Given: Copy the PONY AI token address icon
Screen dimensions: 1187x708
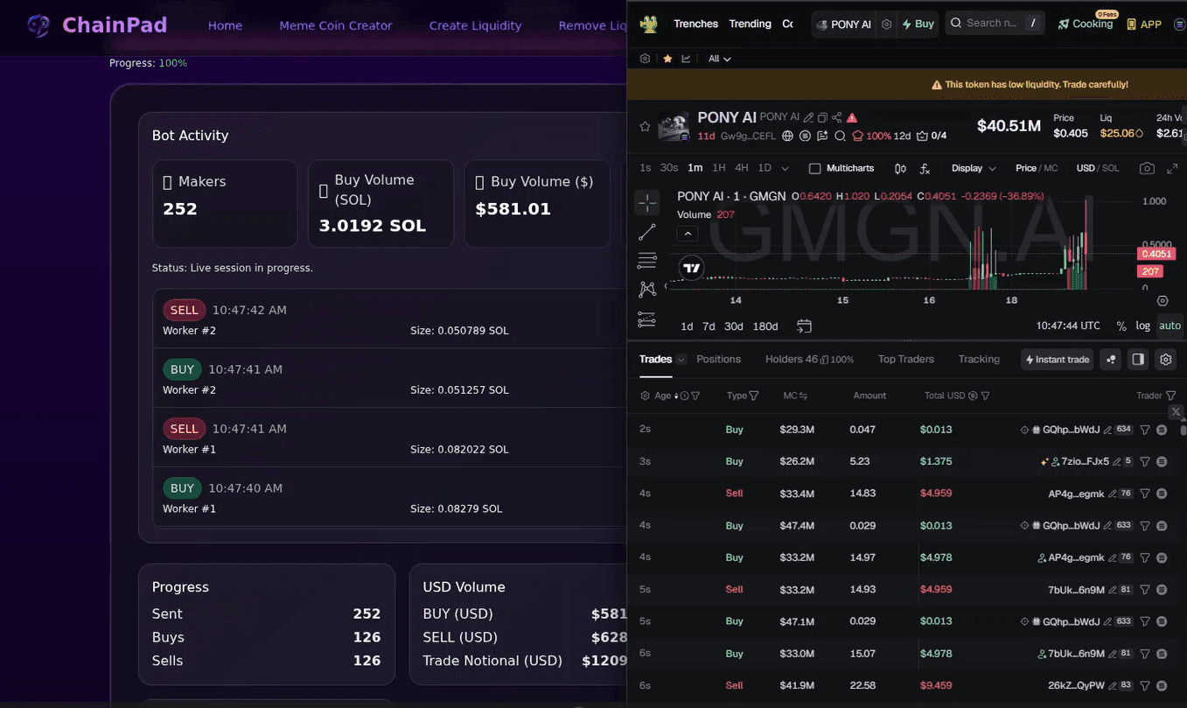Looking at the screenshot, I should click(823, 117).
